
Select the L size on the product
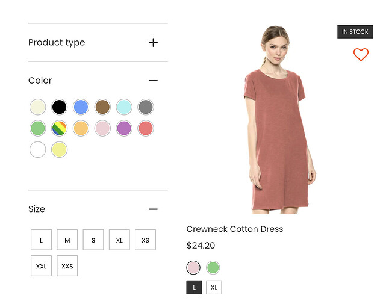(194, 288)
